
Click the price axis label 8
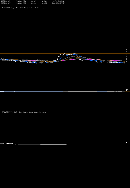click(126, 52)
